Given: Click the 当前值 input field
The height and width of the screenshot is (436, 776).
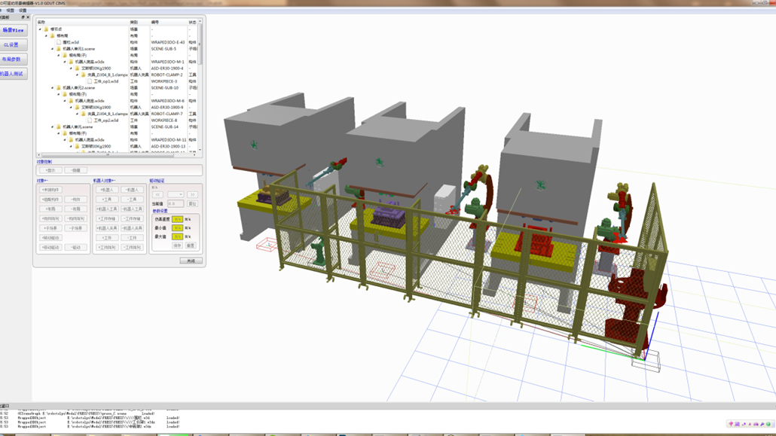Looking at the screenshot, I should click(x=176, y=204).
